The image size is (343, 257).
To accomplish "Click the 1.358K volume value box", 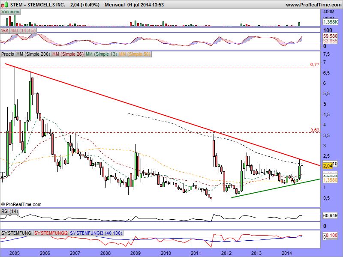I will (x=331, y=22).
